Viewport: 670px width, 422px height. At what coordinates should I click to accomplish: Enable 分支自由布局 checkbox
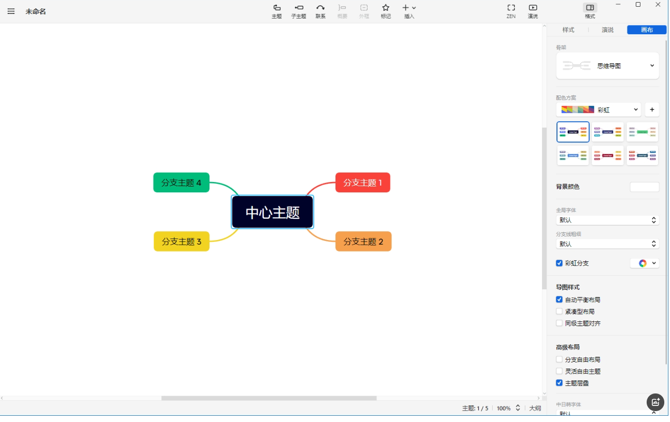[x=559, y=359]
